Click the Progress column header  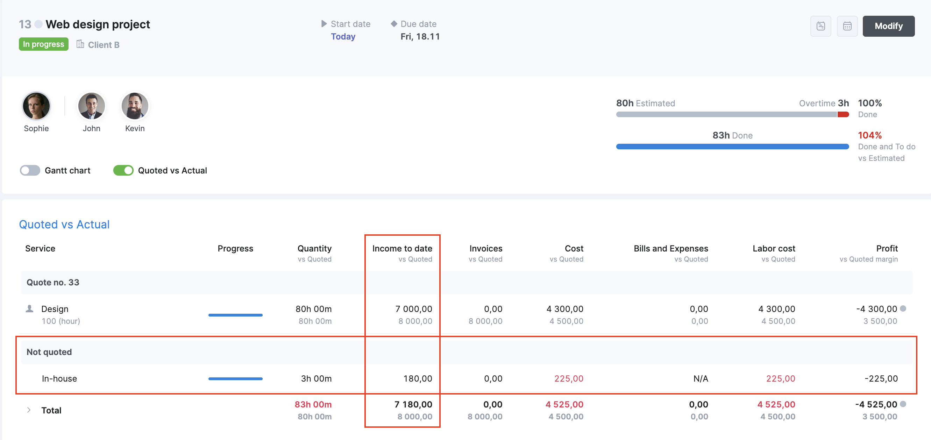point(235,248)
